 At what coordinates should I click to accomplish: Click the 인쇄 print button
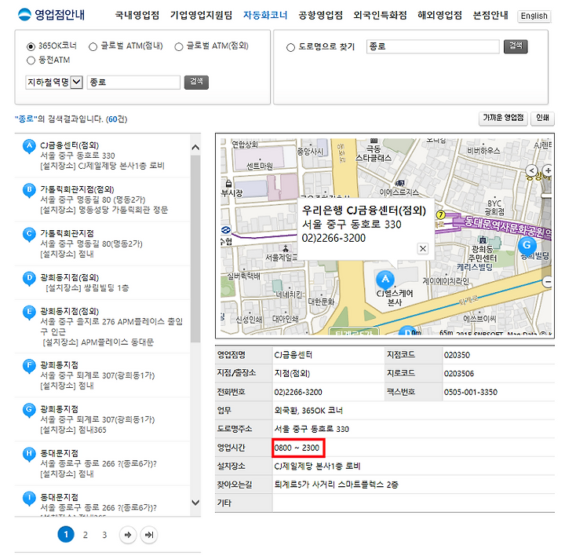(542, 119)
